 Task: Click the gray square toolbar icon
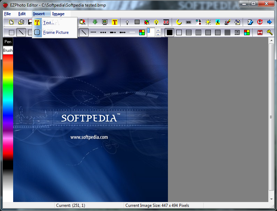pyautogui.click(x=137, y=22)
